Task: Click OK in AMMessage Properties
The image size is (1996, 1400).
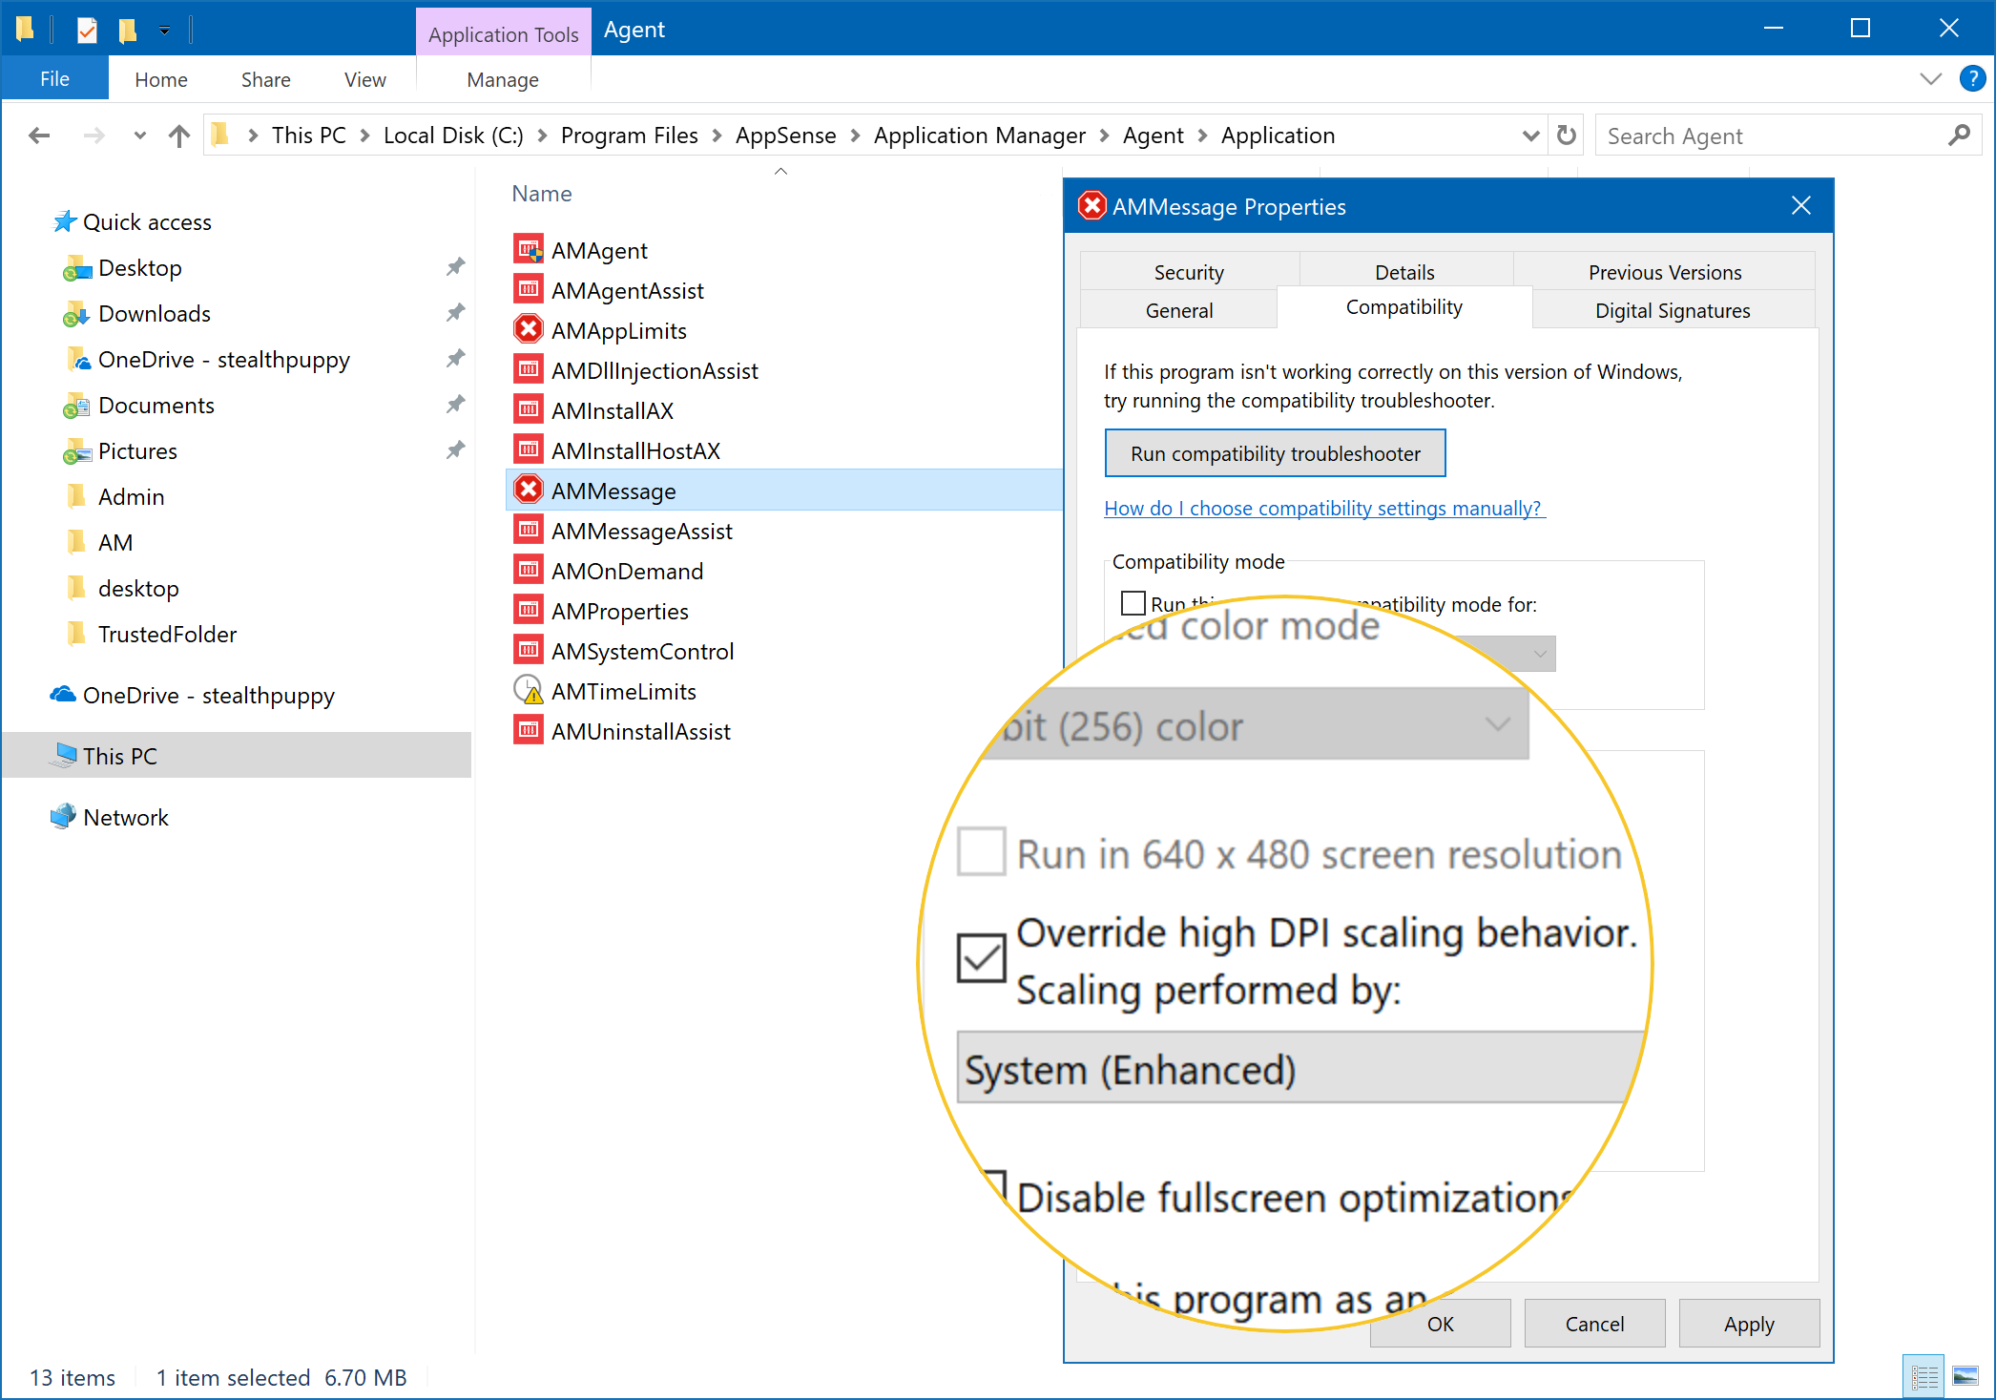Action: click(x=1440, y=1324)
